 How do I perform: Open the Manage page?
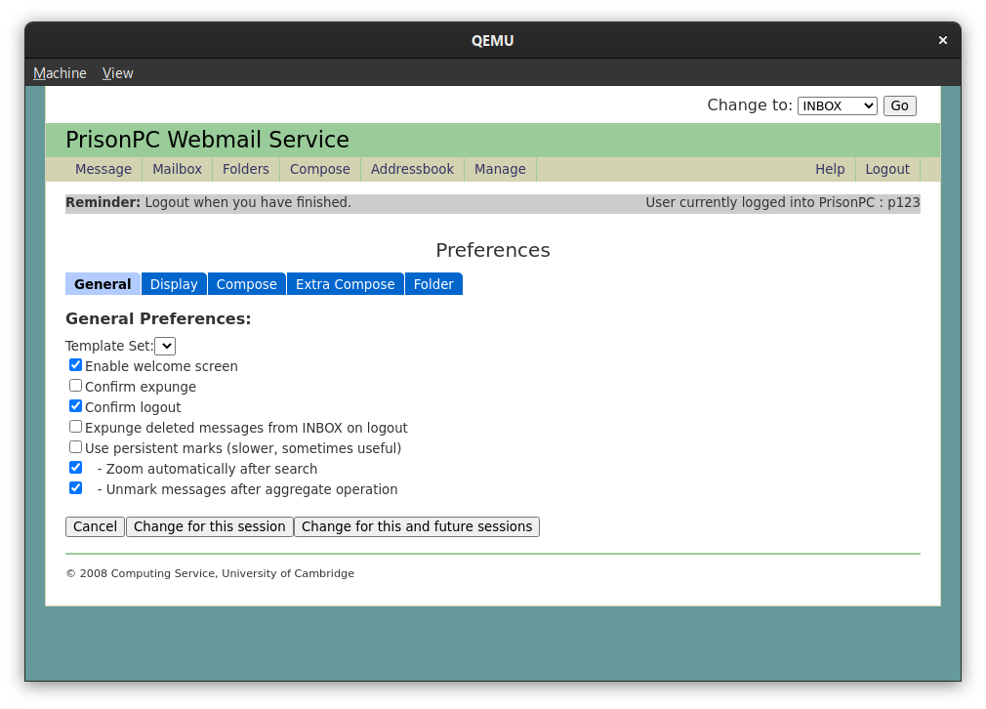(x=500, y=169)
